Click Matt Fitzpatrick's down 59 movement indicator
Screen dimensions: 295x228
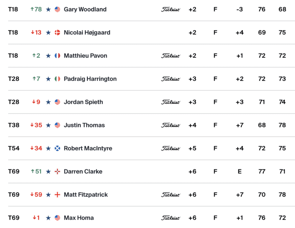36,195
